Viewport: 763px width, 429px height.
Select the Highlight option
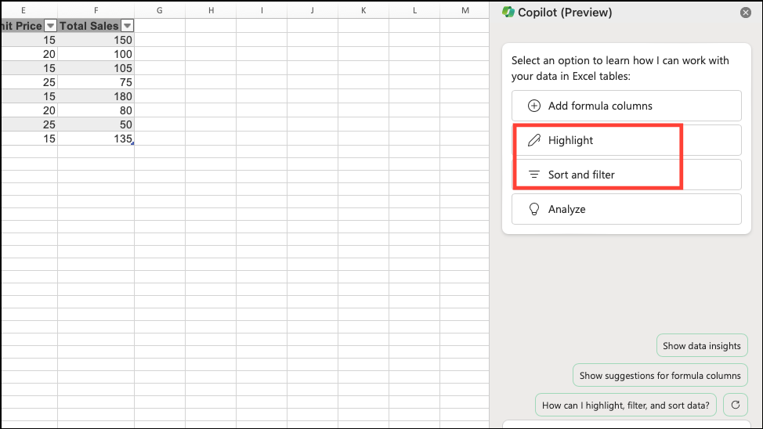(626, 140)
